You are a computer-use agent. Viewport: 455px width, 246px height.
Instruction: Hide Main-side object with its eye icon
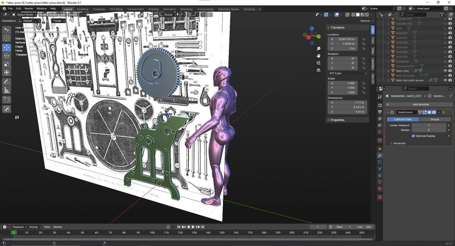445,71
